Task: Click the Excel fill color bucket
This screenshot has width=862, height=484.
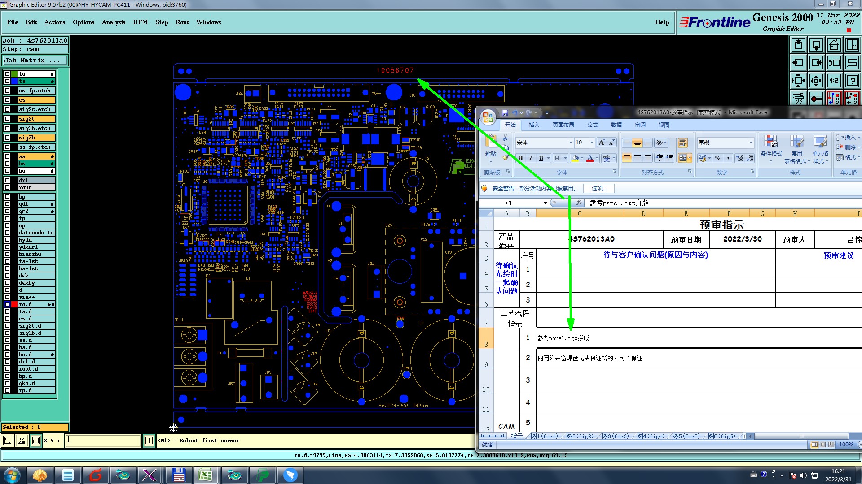Action: (x=575, y=158)
